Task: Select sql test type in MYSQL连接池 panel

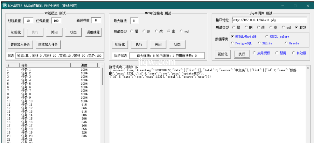Action: point(181,31)
